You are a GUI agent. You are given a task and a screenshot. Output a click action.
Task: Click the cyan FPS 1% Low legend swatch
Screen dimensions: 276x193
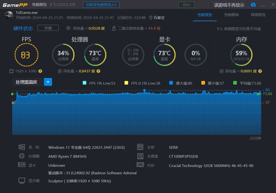click(84, 83)
